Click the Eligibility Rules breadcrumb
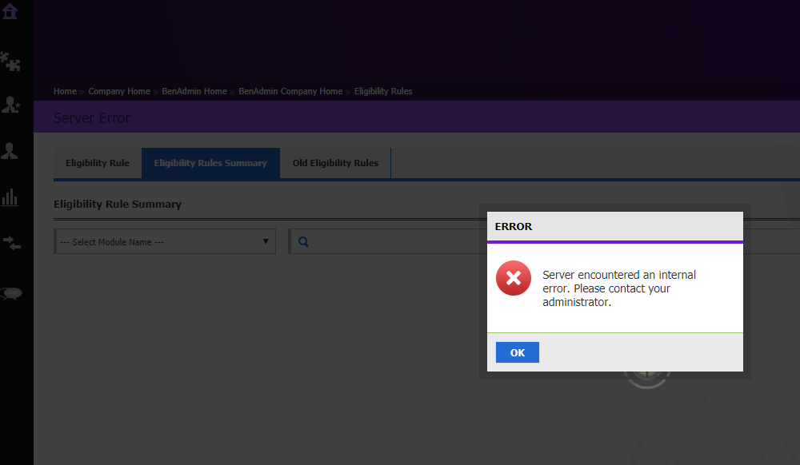Image resolution: width=800 pixels, height=465 pixels. point(383,91)
